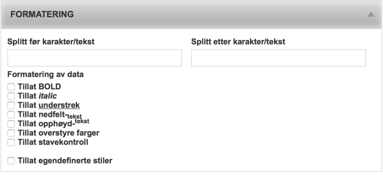
Task: Check the 'Tillat overstyre farger' checkbox
Action: point(11,133)
